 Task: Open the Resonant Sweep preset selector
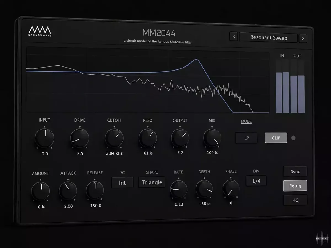[x=268, y=37]
